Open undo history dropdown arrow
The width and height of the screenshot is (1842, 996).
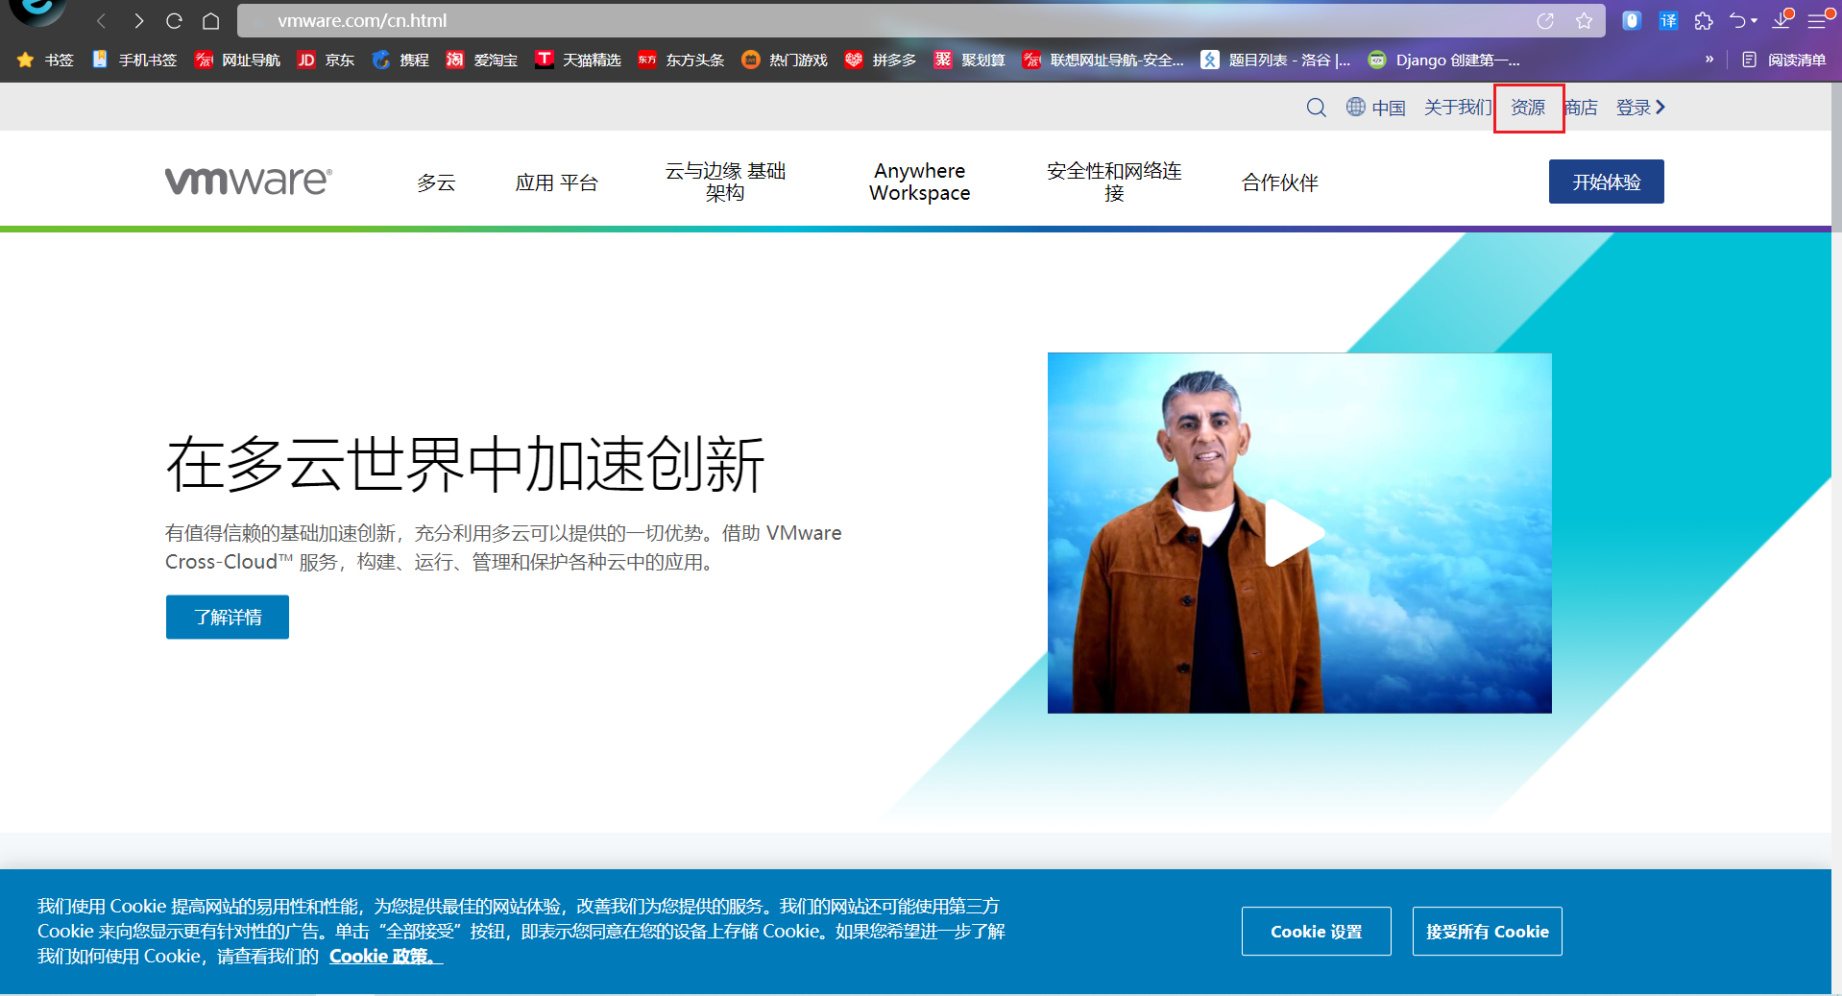pos(1755,20)
